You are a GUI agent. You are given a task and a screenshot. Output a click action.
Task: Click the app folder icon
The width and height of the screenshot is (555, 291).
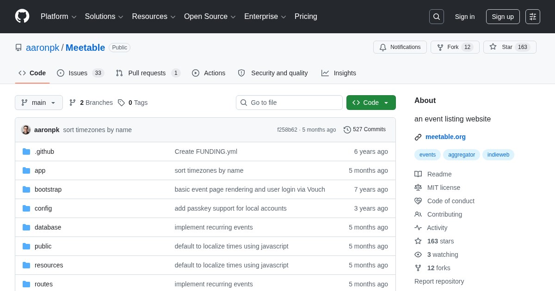[26, 170]
